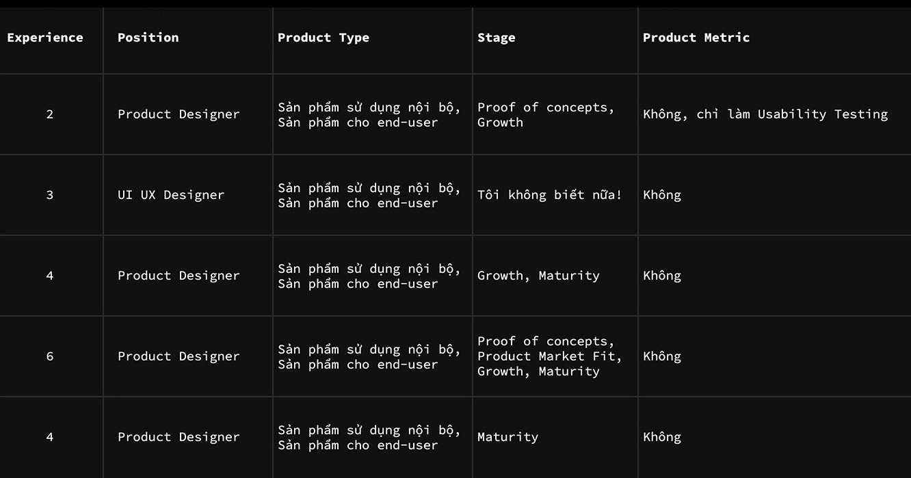Select the stage cell containing Product Market Fit
This screenshot has width=911, height=478.
pyautogui.click(x=549, y=356)
